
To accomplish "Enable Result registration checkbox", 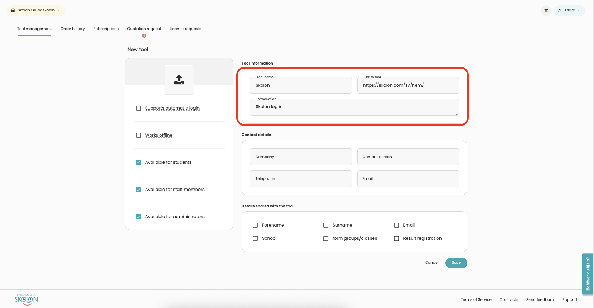I will 397,238.
